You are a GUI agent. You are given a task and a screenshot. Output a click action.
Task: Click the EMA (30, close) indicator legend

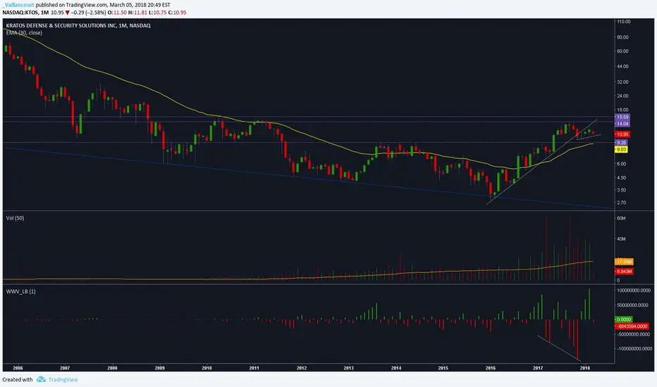tap(24, 32)
